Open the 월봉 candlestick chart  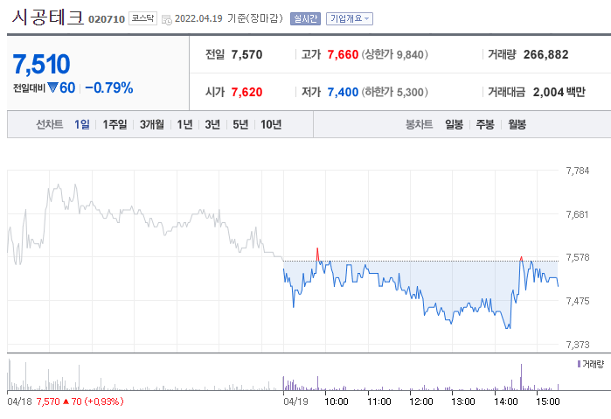517,124
